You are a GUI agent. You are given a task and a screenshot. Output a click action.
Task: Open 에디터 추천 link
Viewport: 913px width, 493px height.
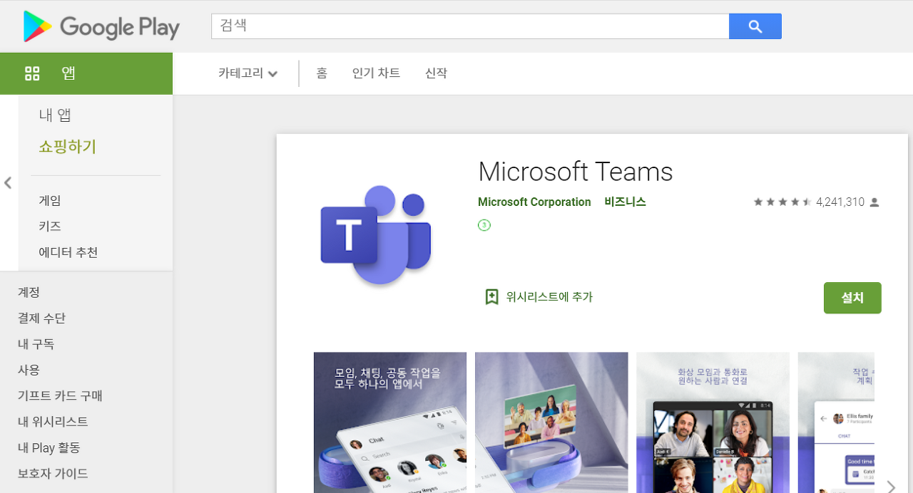(68, 252)
